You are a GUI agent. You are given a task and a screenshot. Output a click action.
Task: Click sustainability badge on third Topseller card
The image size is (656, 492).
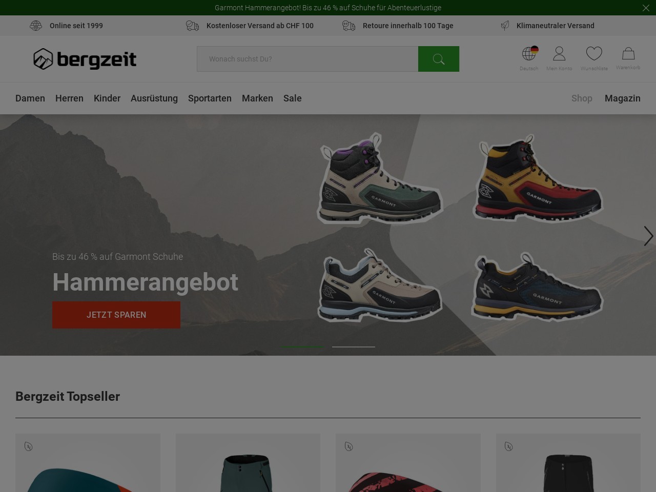tap(349, 446)
